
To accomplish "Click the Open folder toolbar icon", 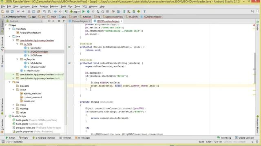I will [3, 11].
